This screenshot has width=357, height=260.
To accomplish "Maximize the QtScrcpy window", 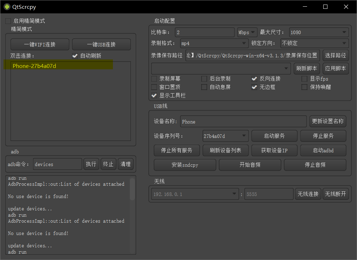I will tap(325, 7).
